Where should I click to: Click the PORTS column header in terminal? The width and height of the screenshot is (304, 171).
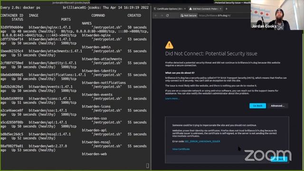(66, 19)
